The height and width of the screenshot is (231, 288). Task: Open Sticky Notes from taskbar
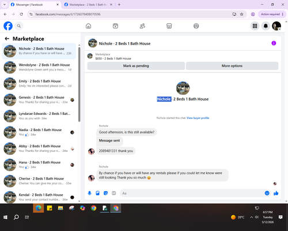50,208
